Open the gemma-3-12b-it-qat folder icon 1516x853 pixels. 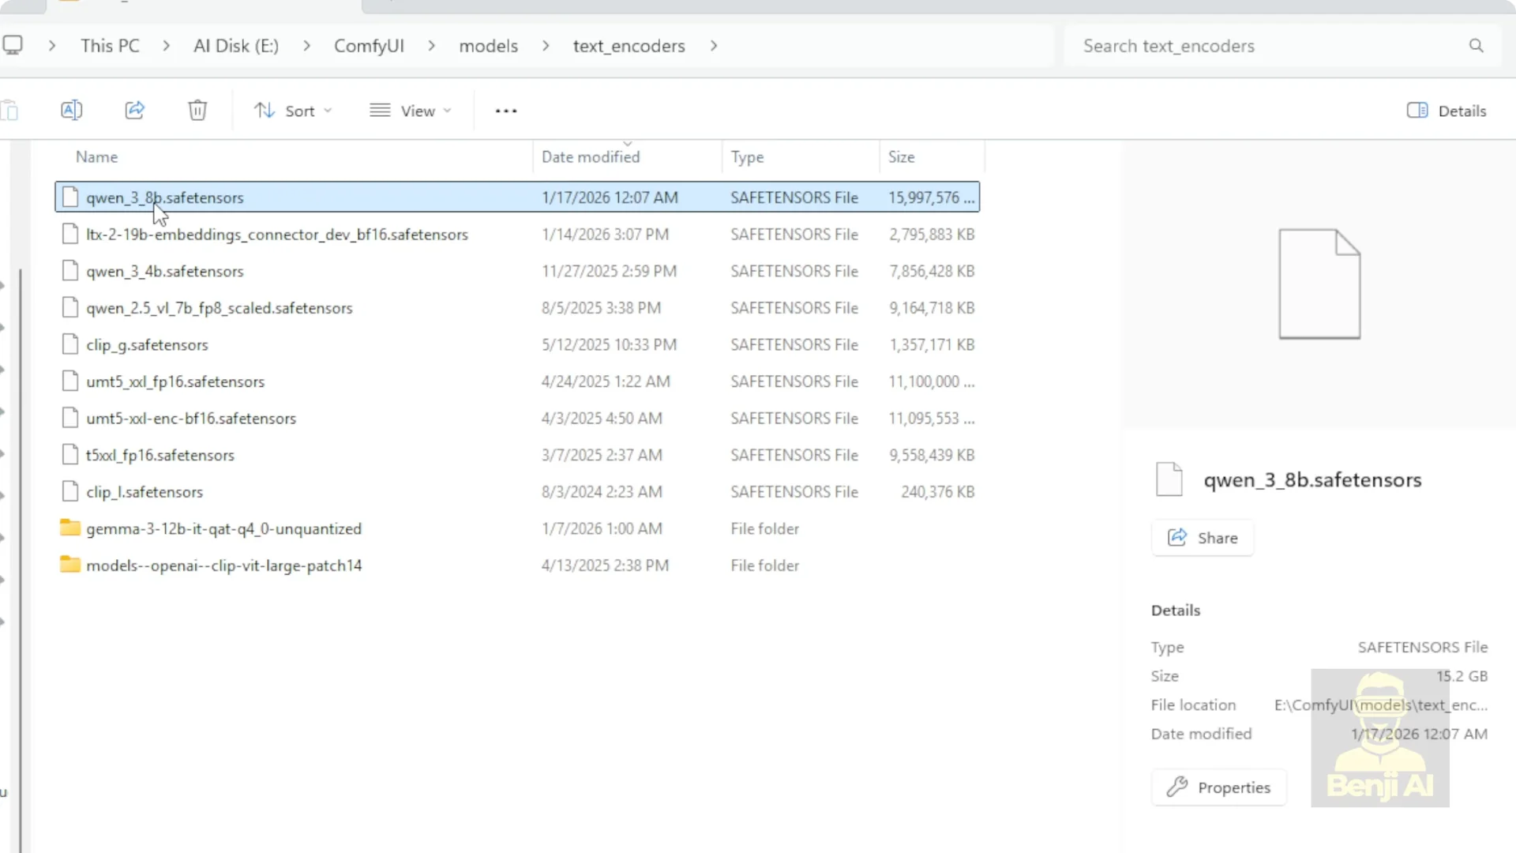70,528
